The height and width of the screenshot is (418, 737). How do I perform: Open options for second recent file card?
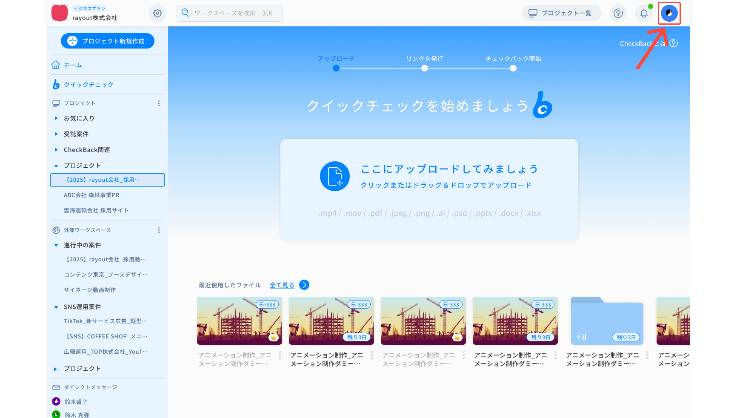371,355
